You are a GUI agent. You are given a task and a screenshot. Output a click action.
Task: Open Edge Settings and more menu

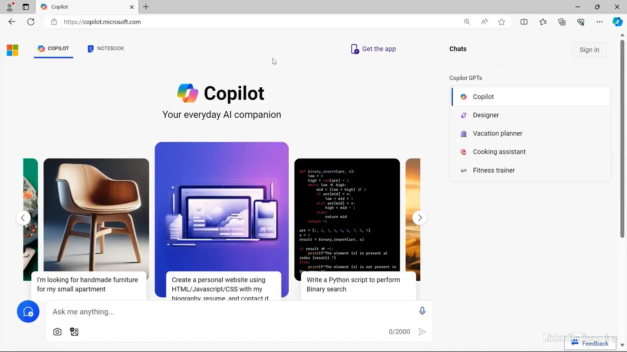point(600,22)
